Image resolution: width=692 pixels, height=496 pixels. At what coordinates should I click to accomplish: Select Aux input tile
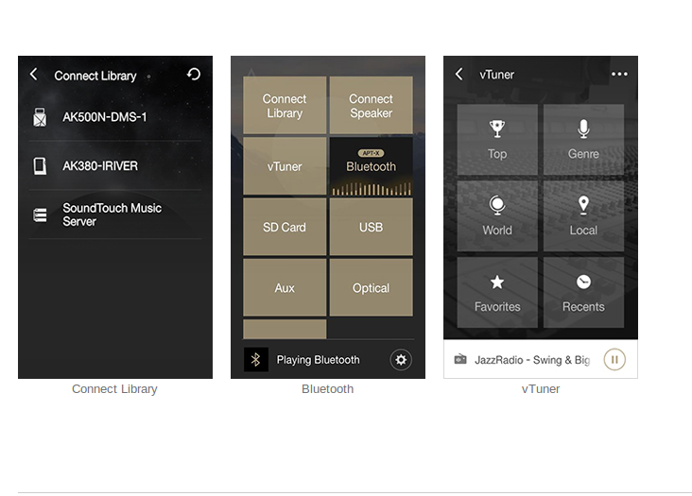tap(285, 287)
